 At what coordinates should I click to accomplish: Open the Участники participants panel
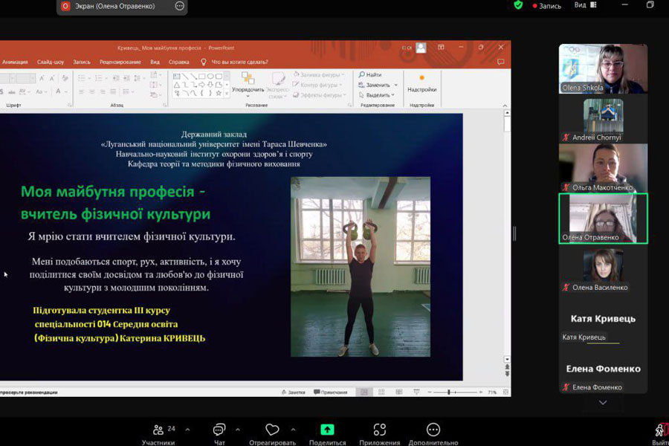(158, 431)
